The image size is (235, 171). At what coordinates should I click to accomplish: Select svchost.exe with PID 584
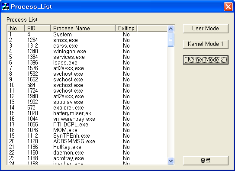coord(87,85)
